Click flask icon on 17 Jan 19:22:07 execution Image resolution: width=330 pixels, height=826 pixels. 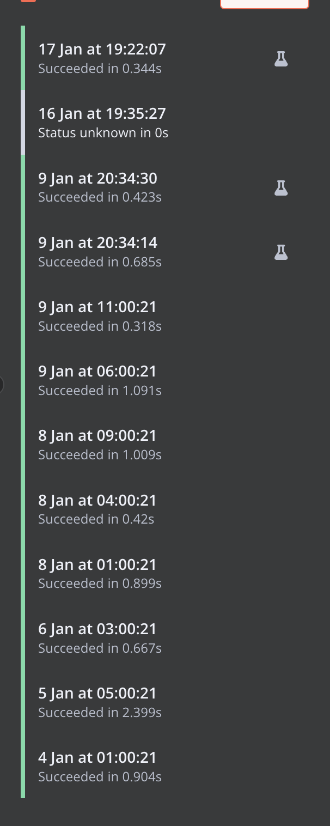pyautogui.click(x=281, y=59)
